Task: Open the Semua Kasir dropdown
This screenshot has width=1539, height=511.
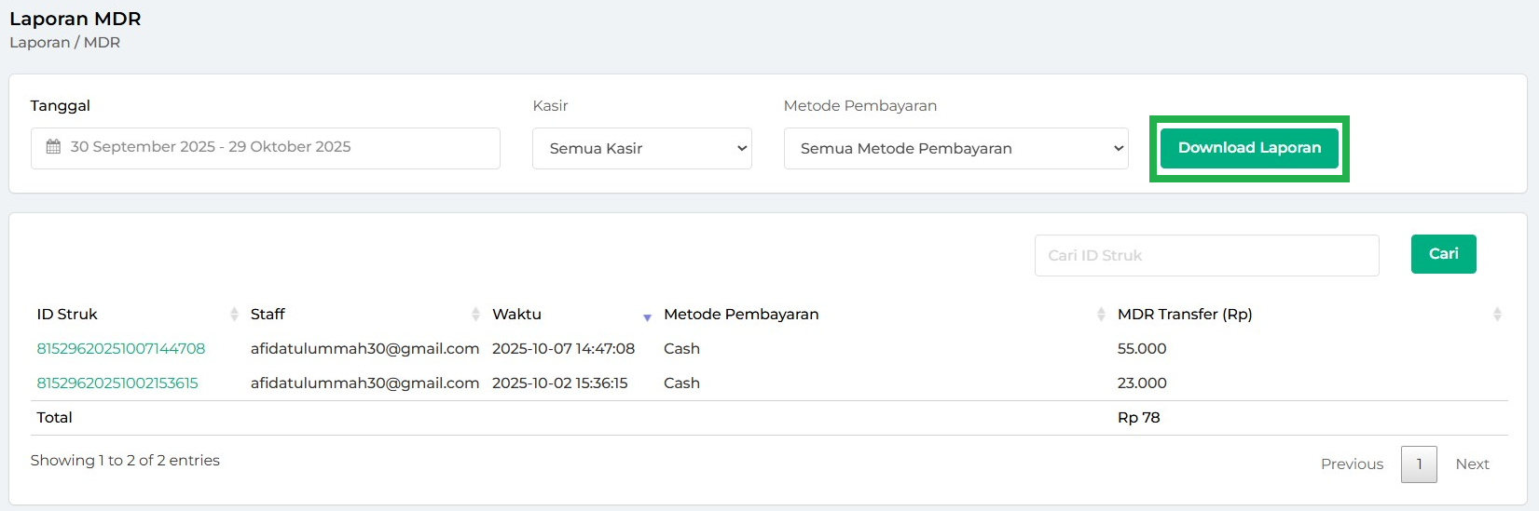Action: 641,149
